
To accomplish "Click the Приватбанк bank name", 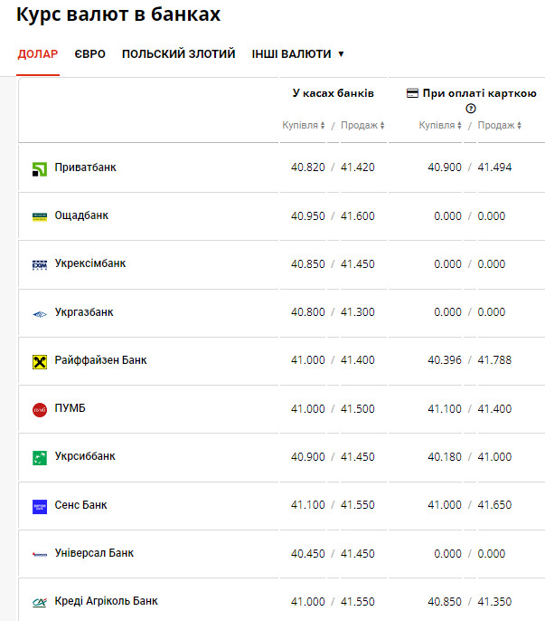I will coord(85,167).
